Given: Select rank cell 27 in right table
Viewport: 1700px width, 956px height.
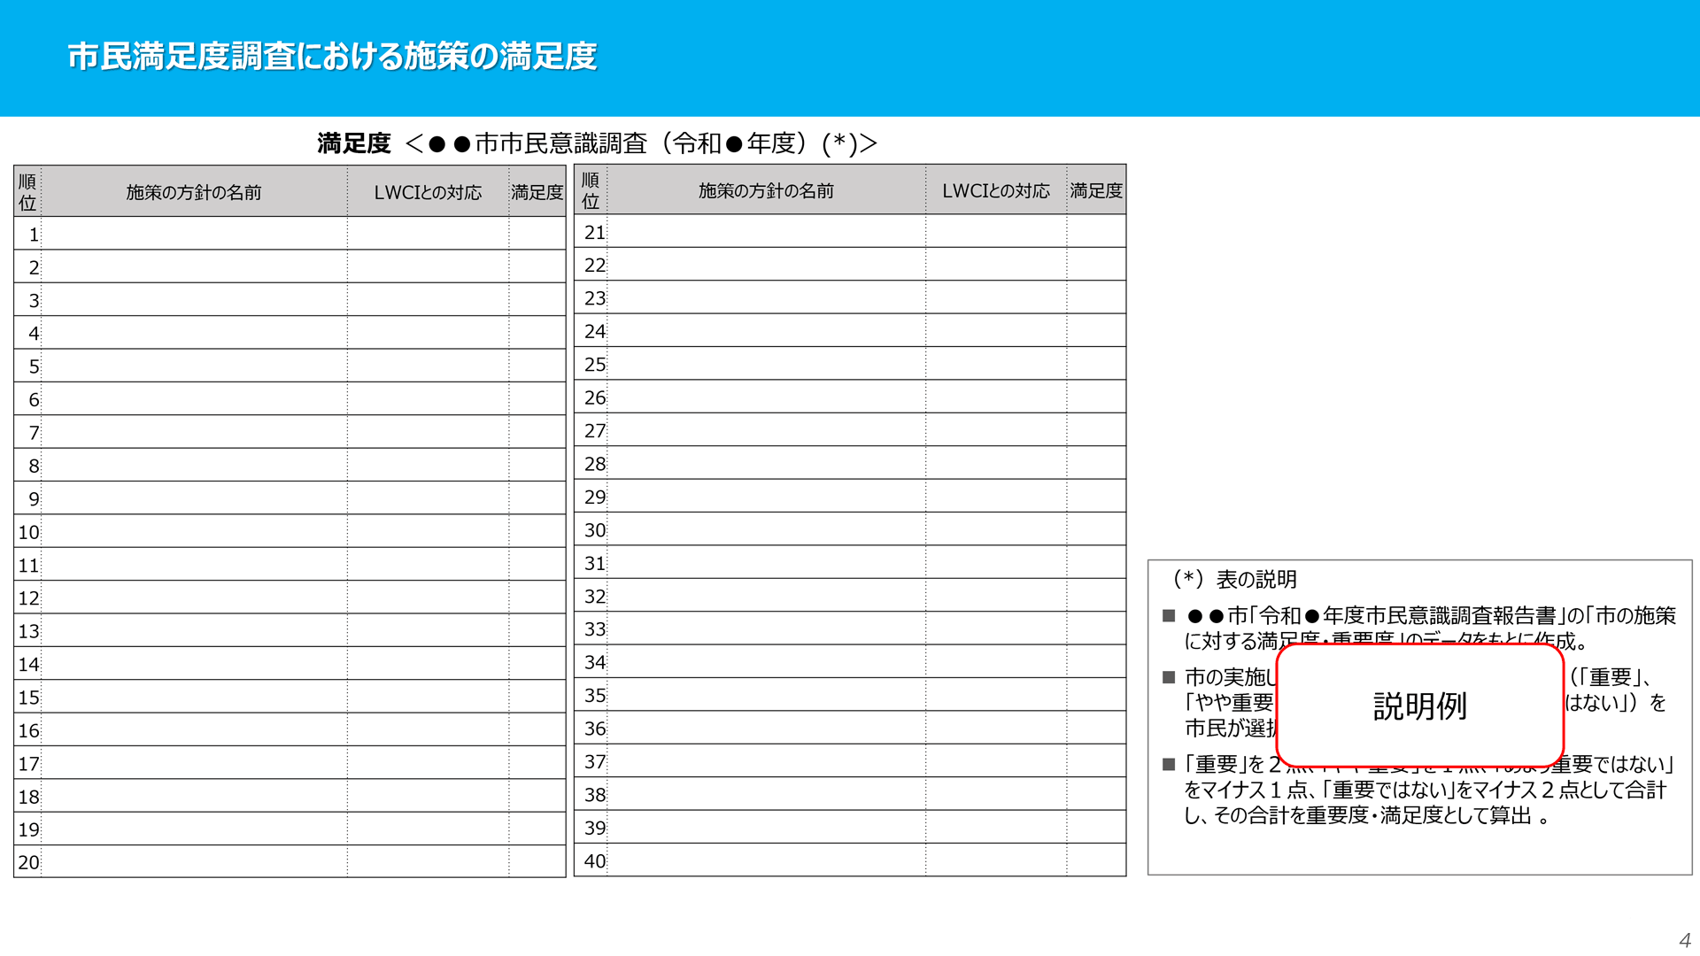Looking at the screenshot, I should tap(591, 431).
